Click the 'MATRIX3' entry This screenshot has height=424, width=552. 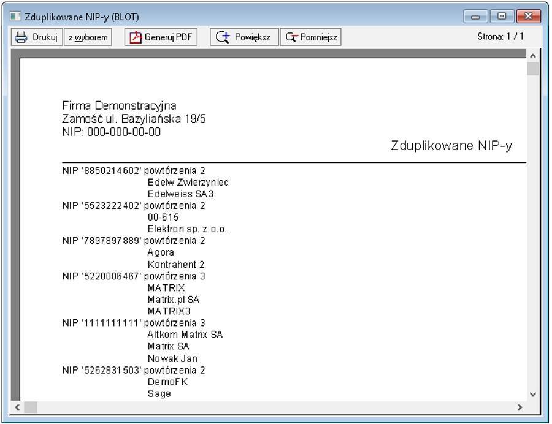pyautogui.click(x=169, y=311)
